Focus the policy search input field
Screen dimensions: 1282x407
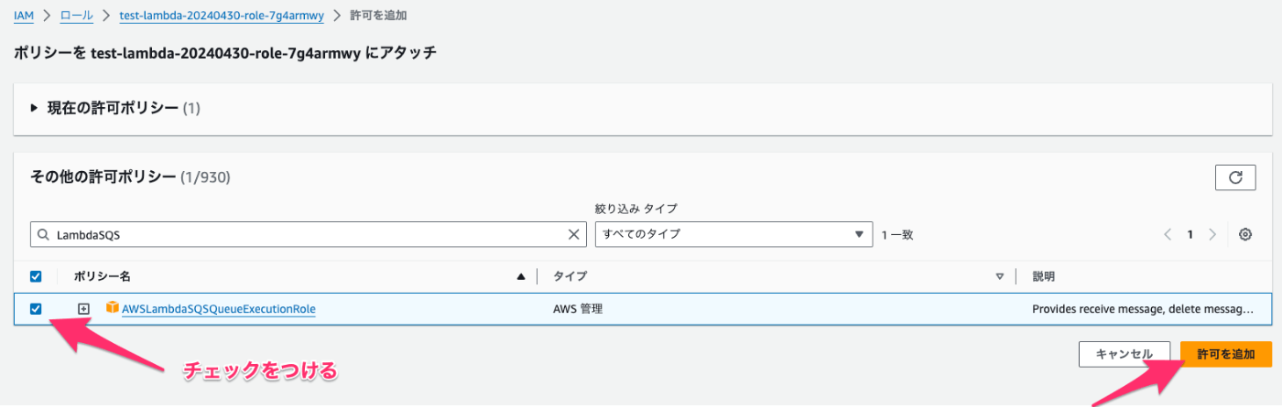[302, 234]
